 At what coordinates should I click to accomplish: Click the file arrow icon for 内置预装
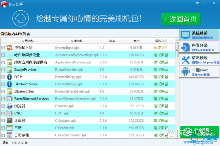point(186,47)
